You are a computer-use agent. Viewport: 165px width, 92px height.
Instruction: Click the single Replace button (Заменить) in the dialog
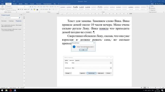(82, 73)
